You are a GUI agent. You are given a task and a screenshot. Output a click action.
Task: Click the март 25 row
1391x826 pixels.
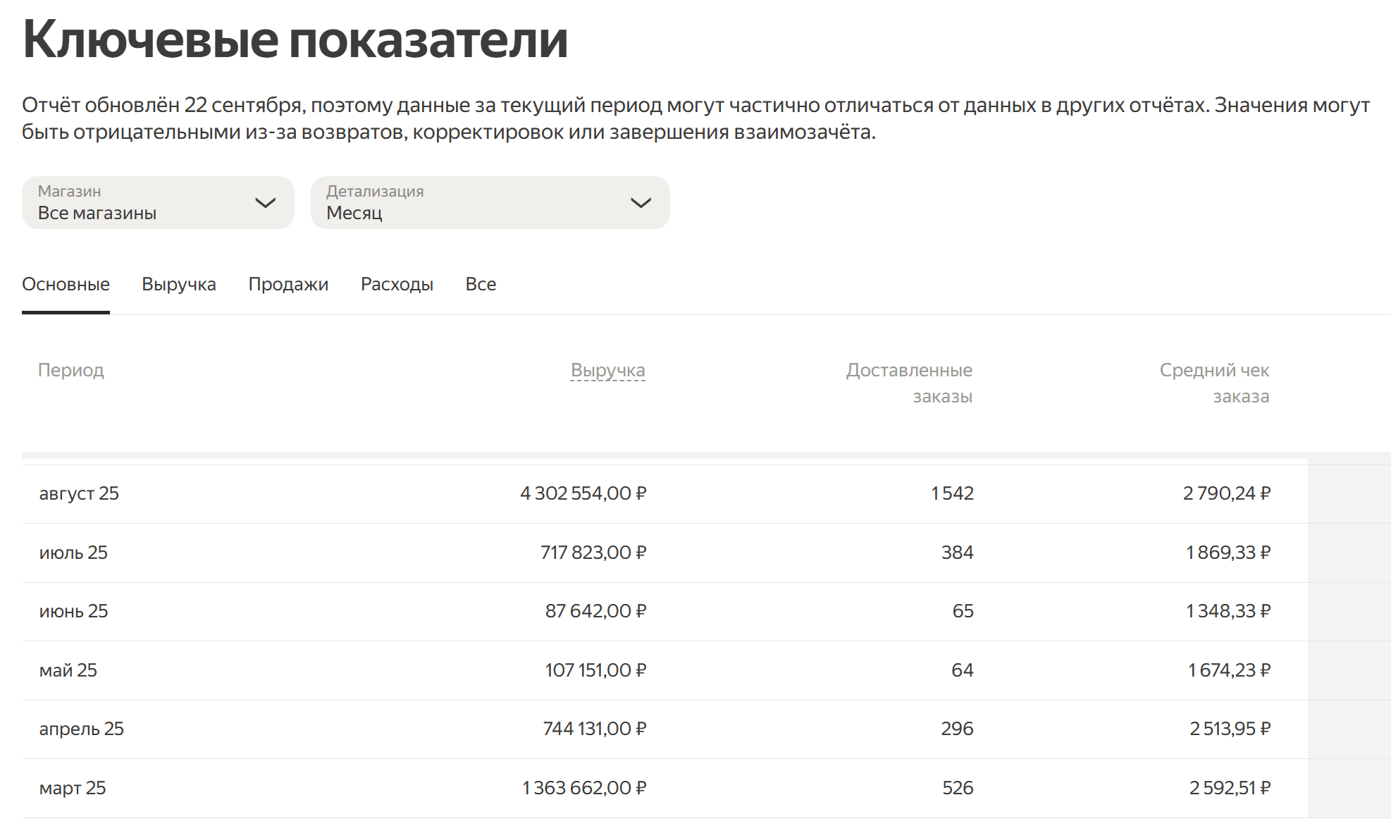tap(73, 788)
